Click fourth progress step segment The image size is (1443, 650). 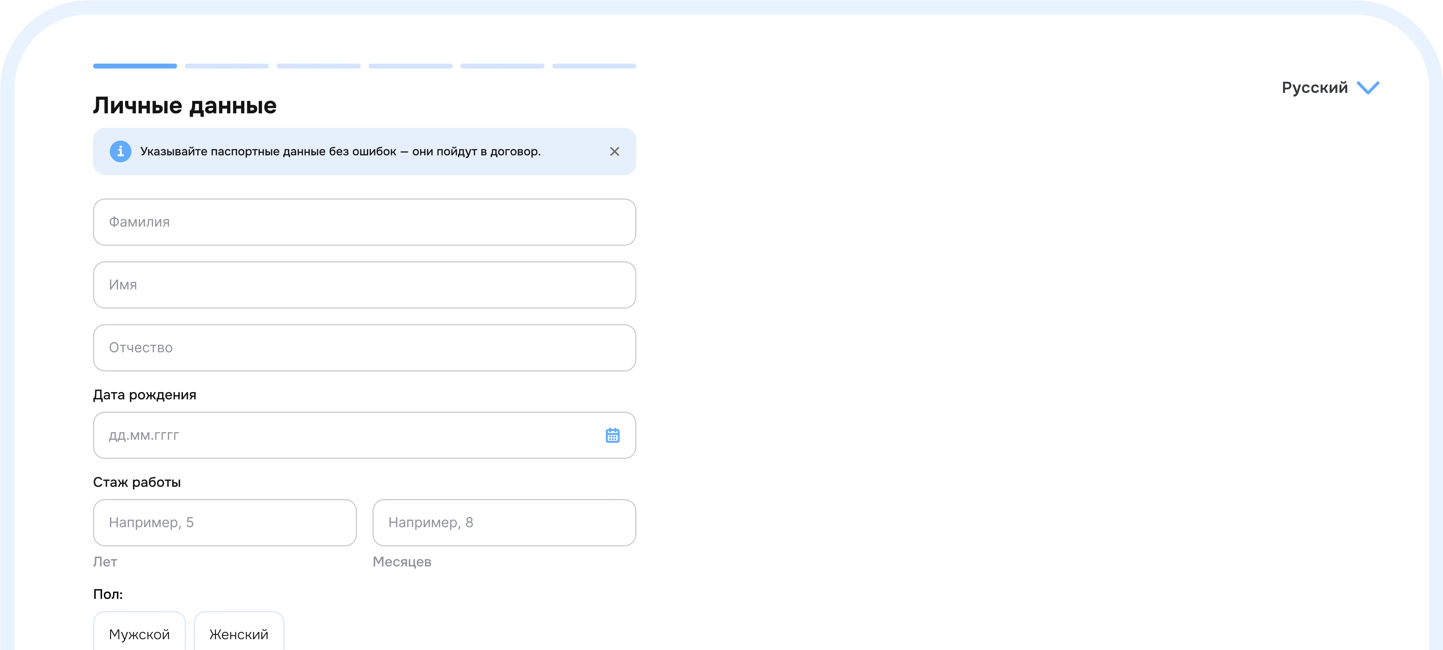click(x=411, y=66)
